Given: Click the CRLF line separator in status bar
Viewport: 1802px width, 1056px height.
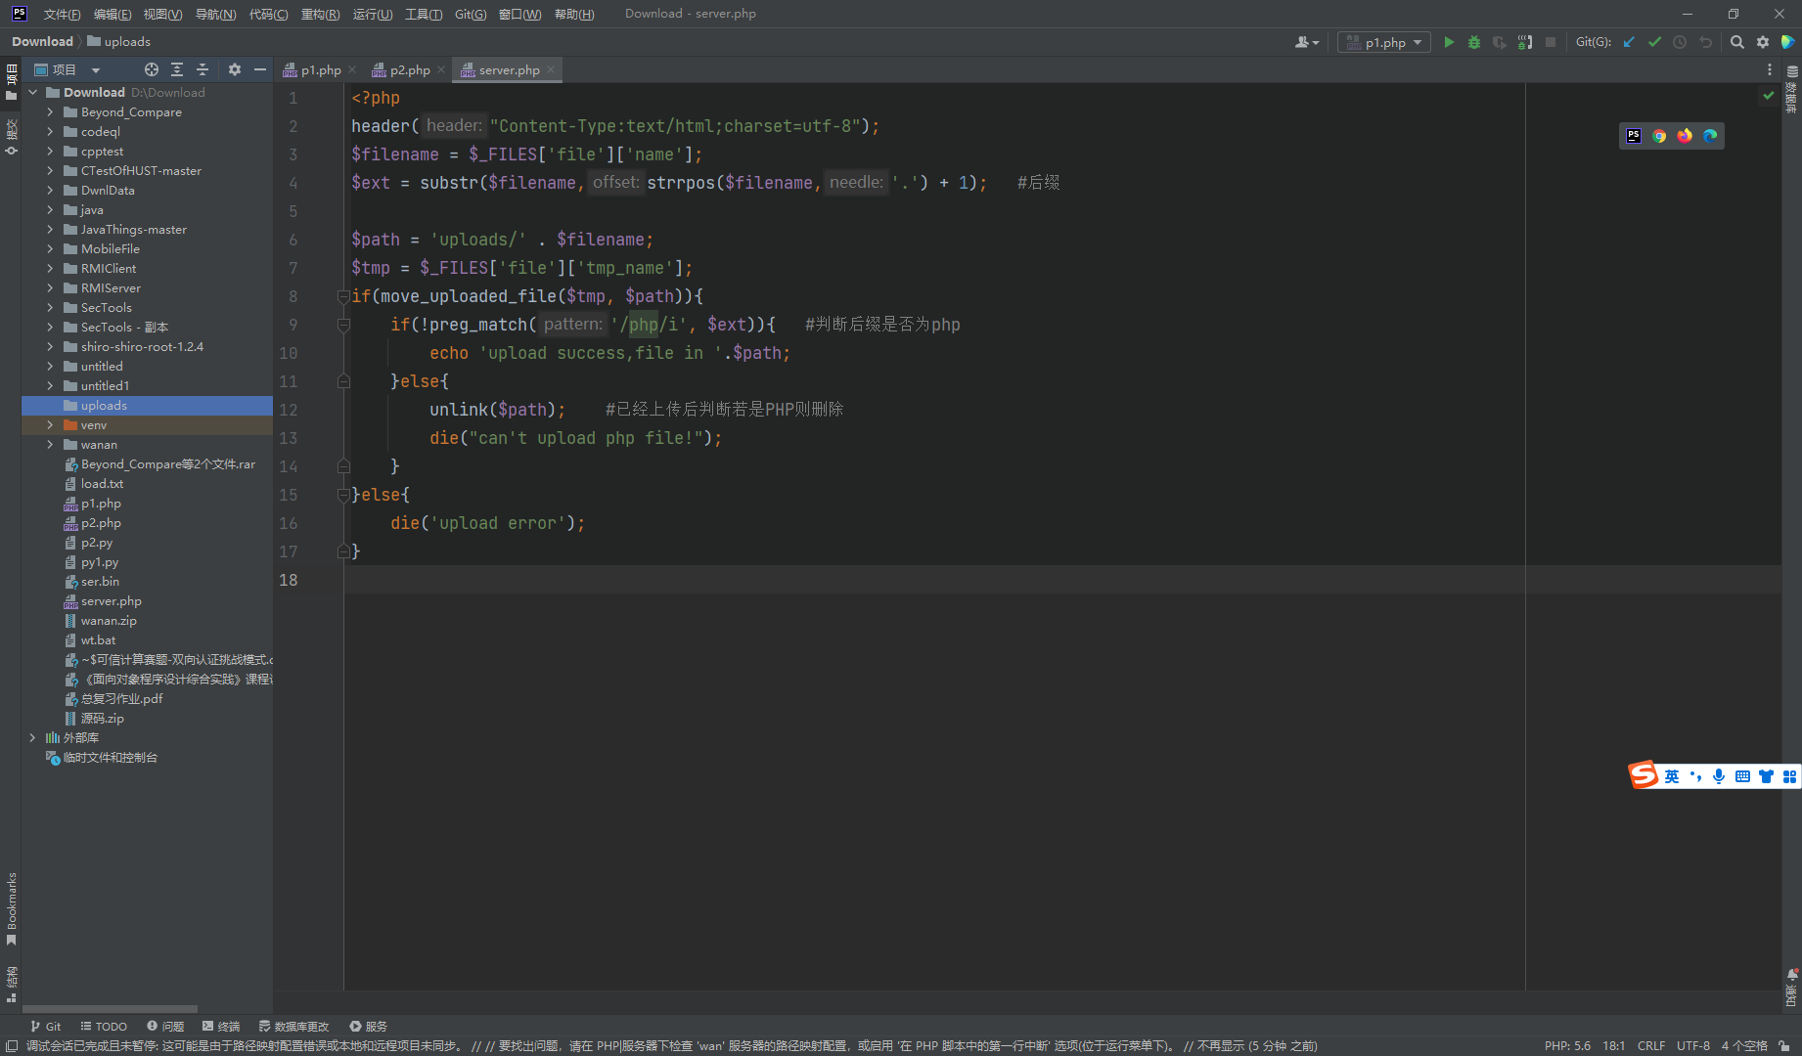Looking at the screenshot, I should [1651, 1045].
